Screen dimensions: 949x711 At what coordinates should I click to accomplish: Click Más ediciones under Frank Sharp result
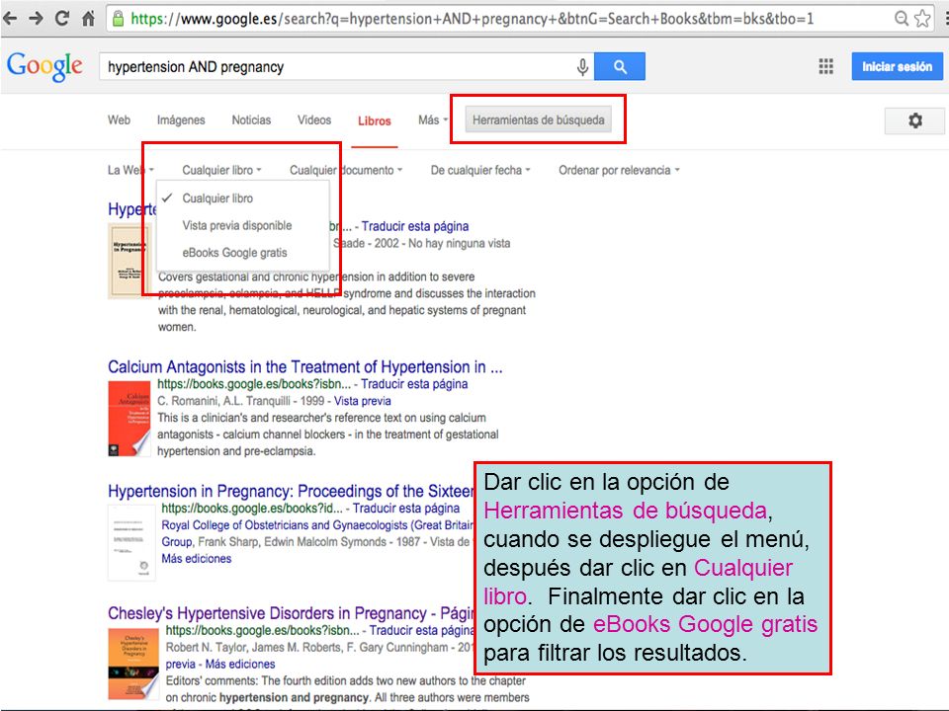(x=196, y=559)
